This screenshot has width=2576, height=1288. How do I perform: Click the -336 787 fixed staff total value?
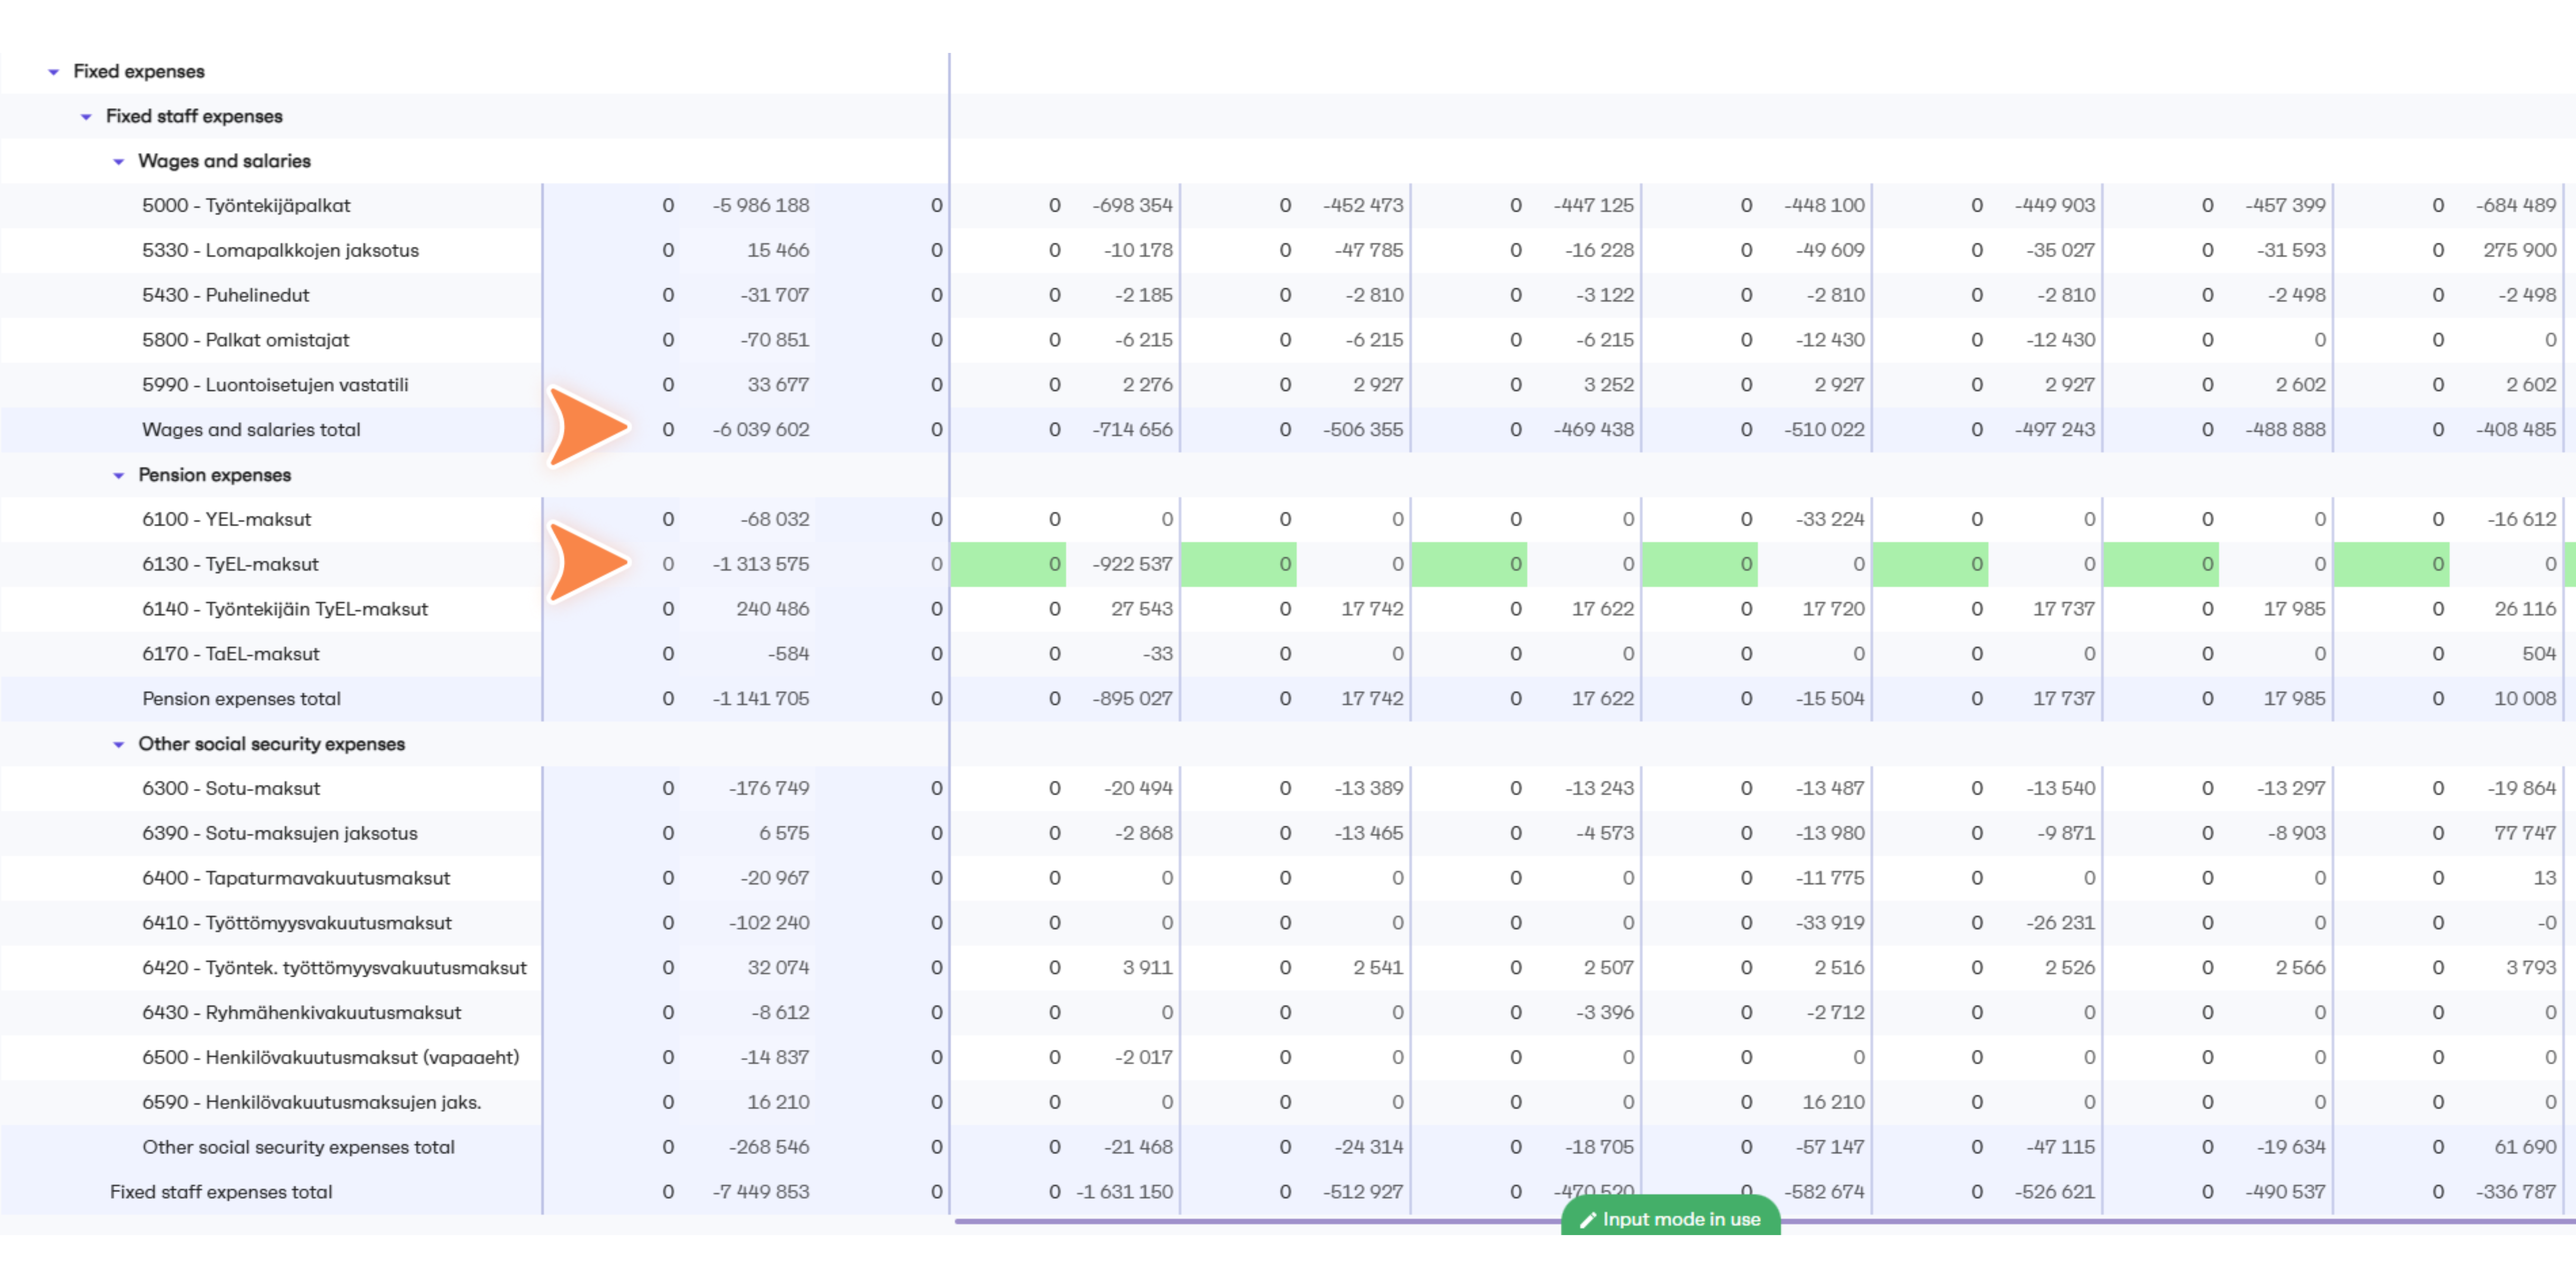(2516, 1192)
